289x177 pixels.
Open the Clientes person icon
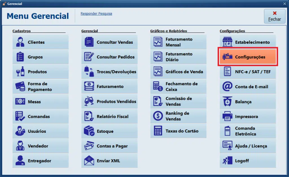pos(20,42)
